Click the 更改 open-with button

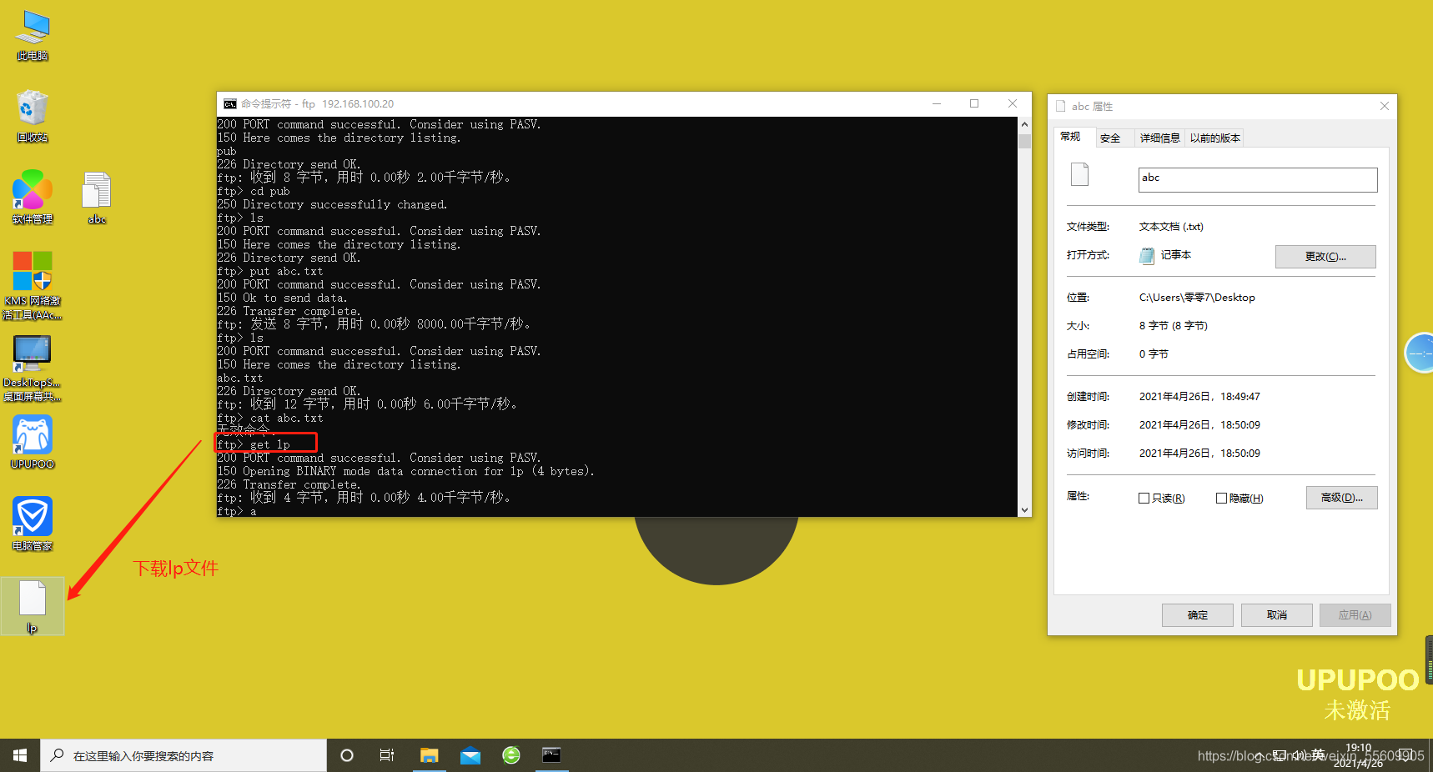(1325, 257)
